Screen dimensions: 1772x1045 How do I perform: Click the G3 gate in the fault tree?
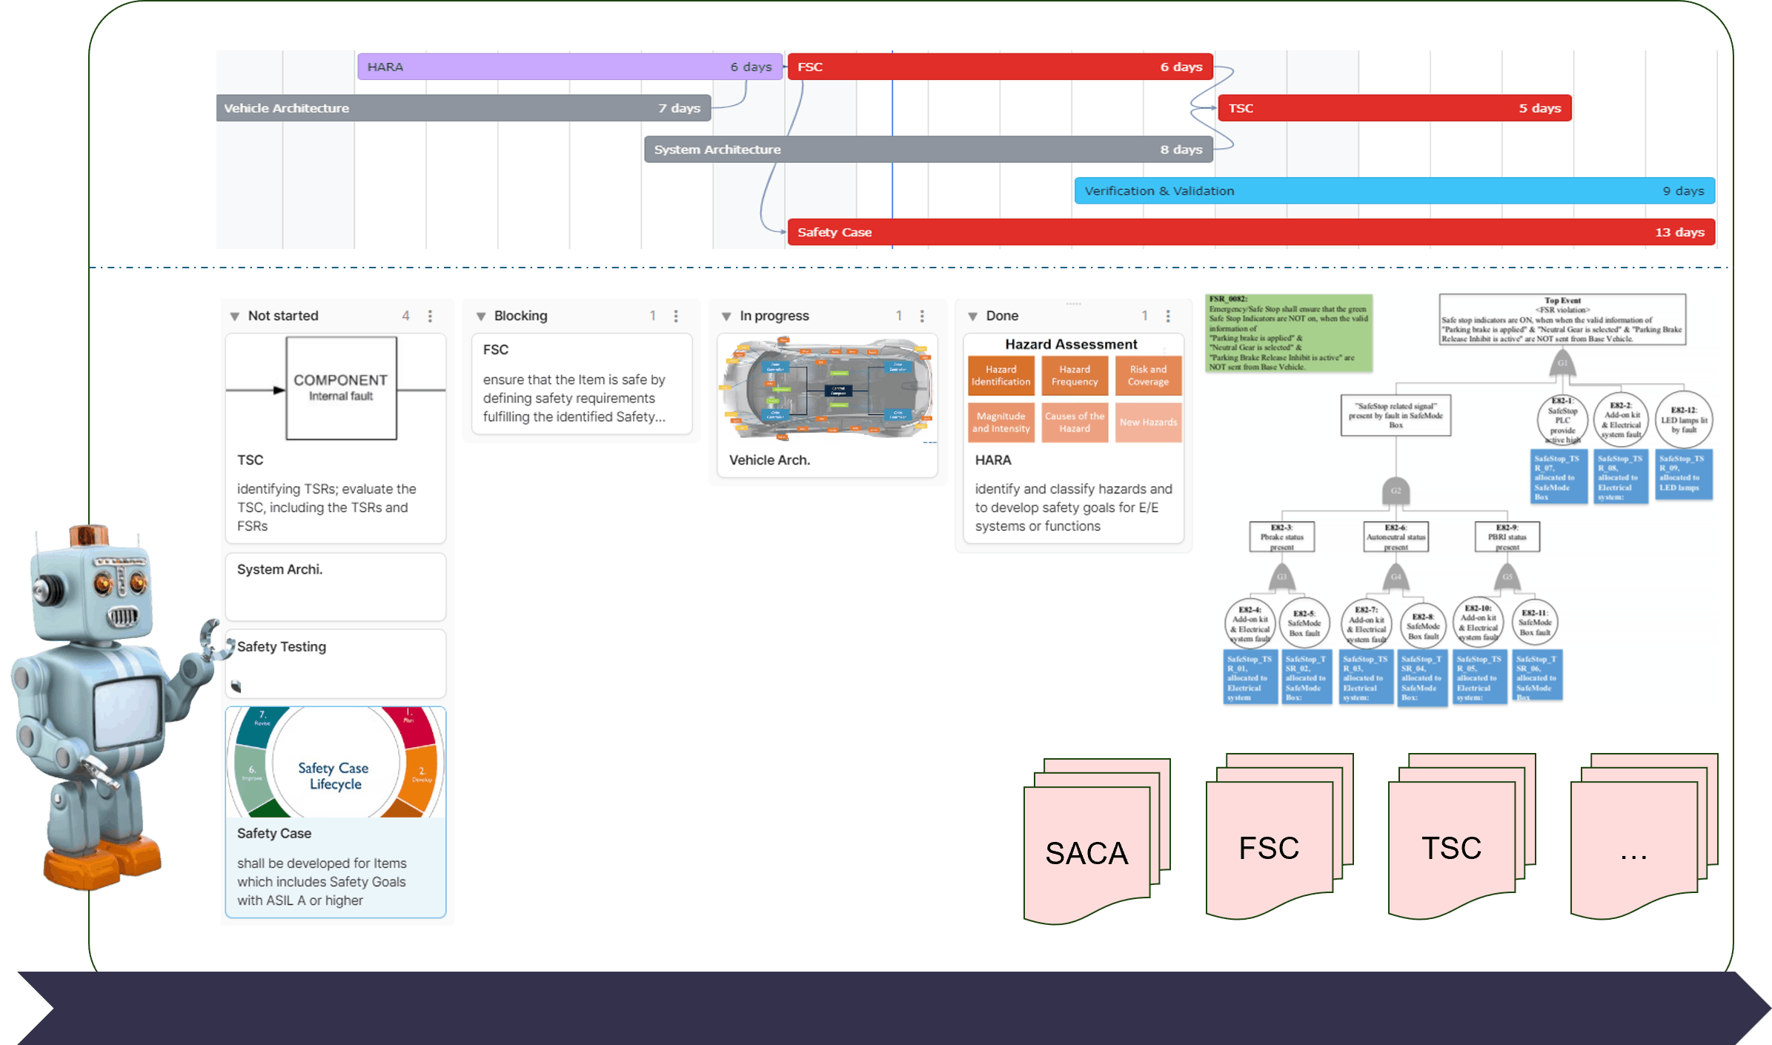1282,577
